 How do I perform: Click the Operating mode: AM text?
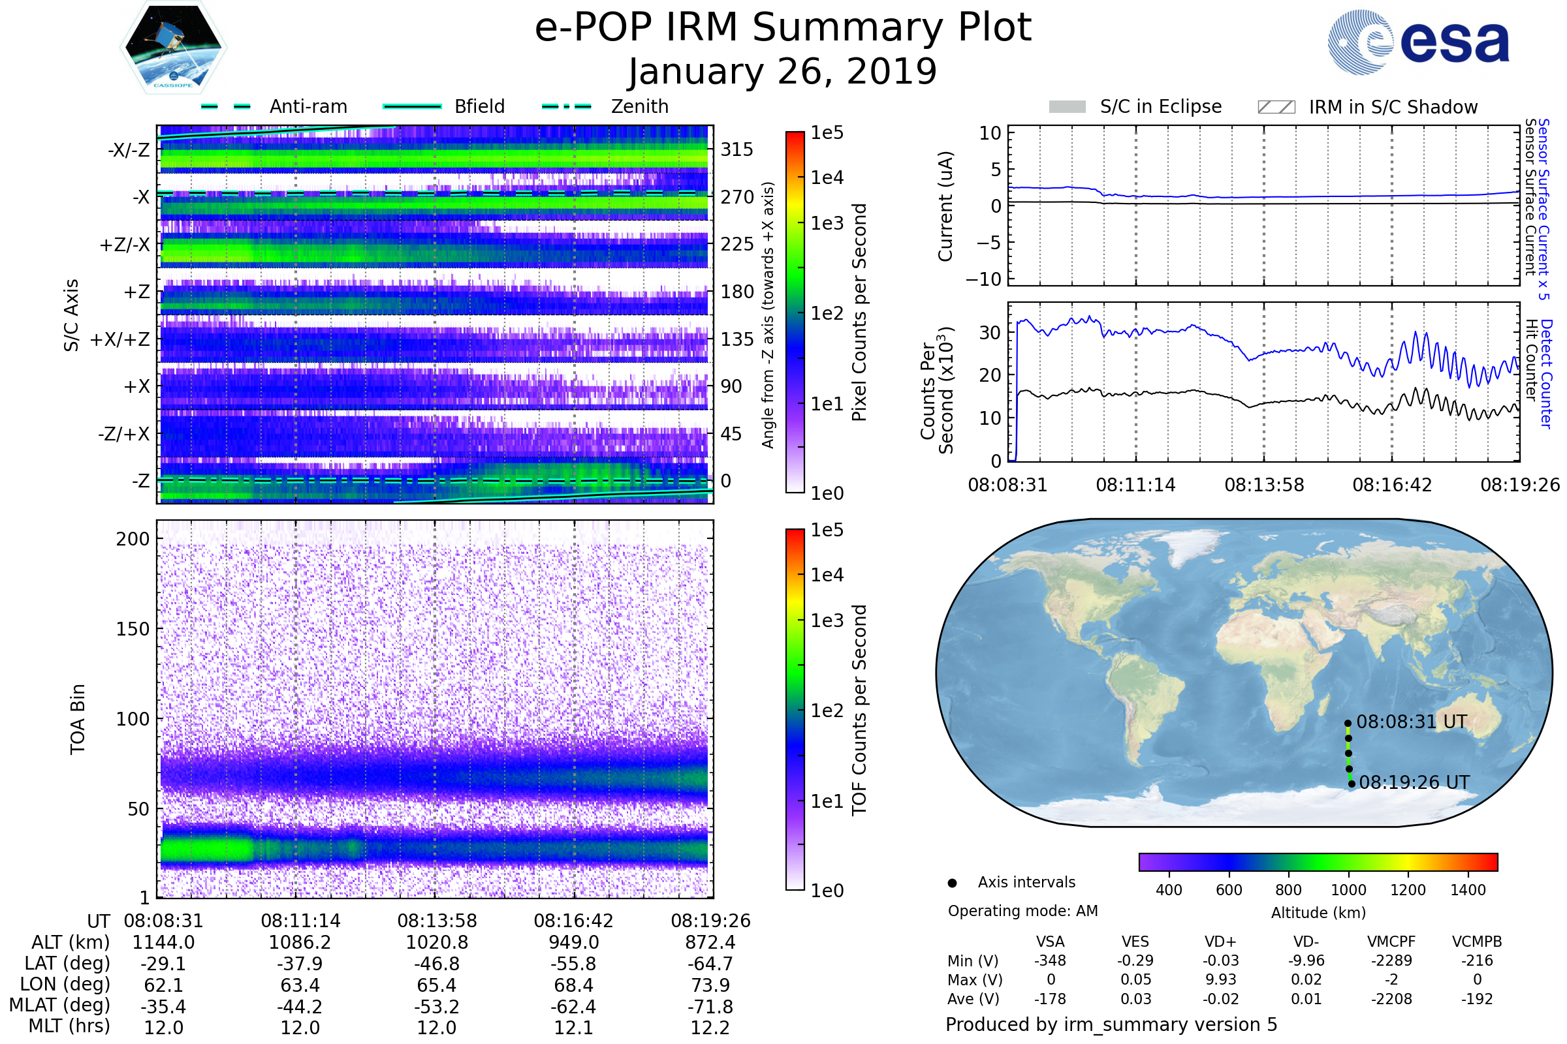coord(1022,911)
